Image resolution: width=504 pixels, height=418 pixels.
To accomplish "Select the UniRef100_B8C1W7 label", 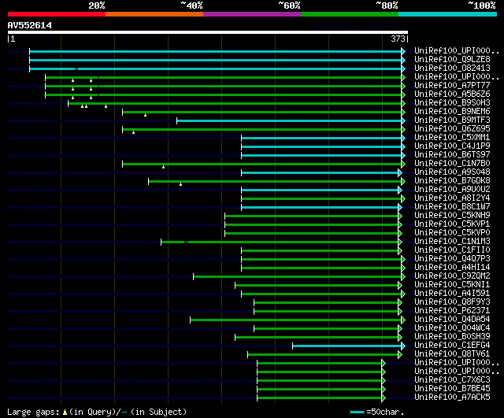I will [452, 207].
